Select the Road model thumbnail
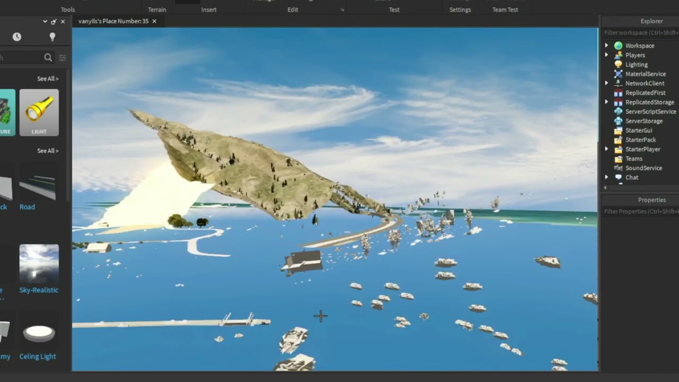The image size is (679, 382). (38, 181)
